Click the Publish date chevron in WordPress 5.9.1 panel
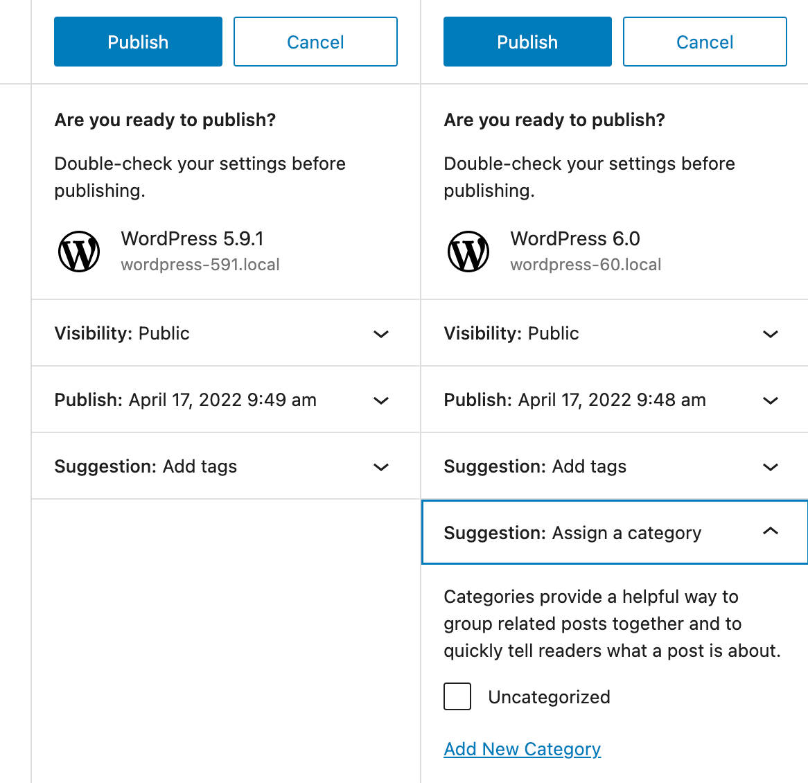 (x=380, y=400)
